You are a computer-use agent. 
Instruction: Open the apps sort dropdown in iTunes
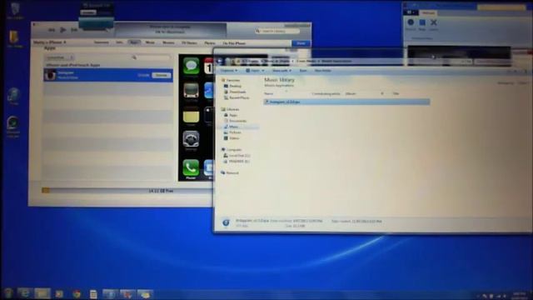click(60, 57)
